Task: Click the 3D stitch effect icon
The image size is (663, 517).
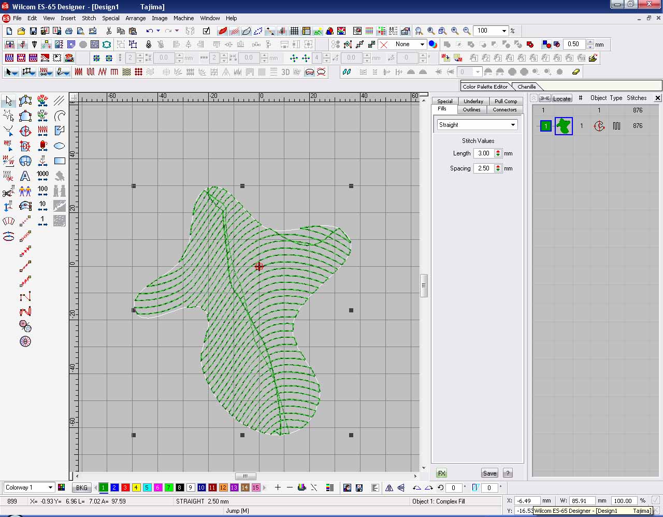Action: pyautogui.click(x=285, y=72)
